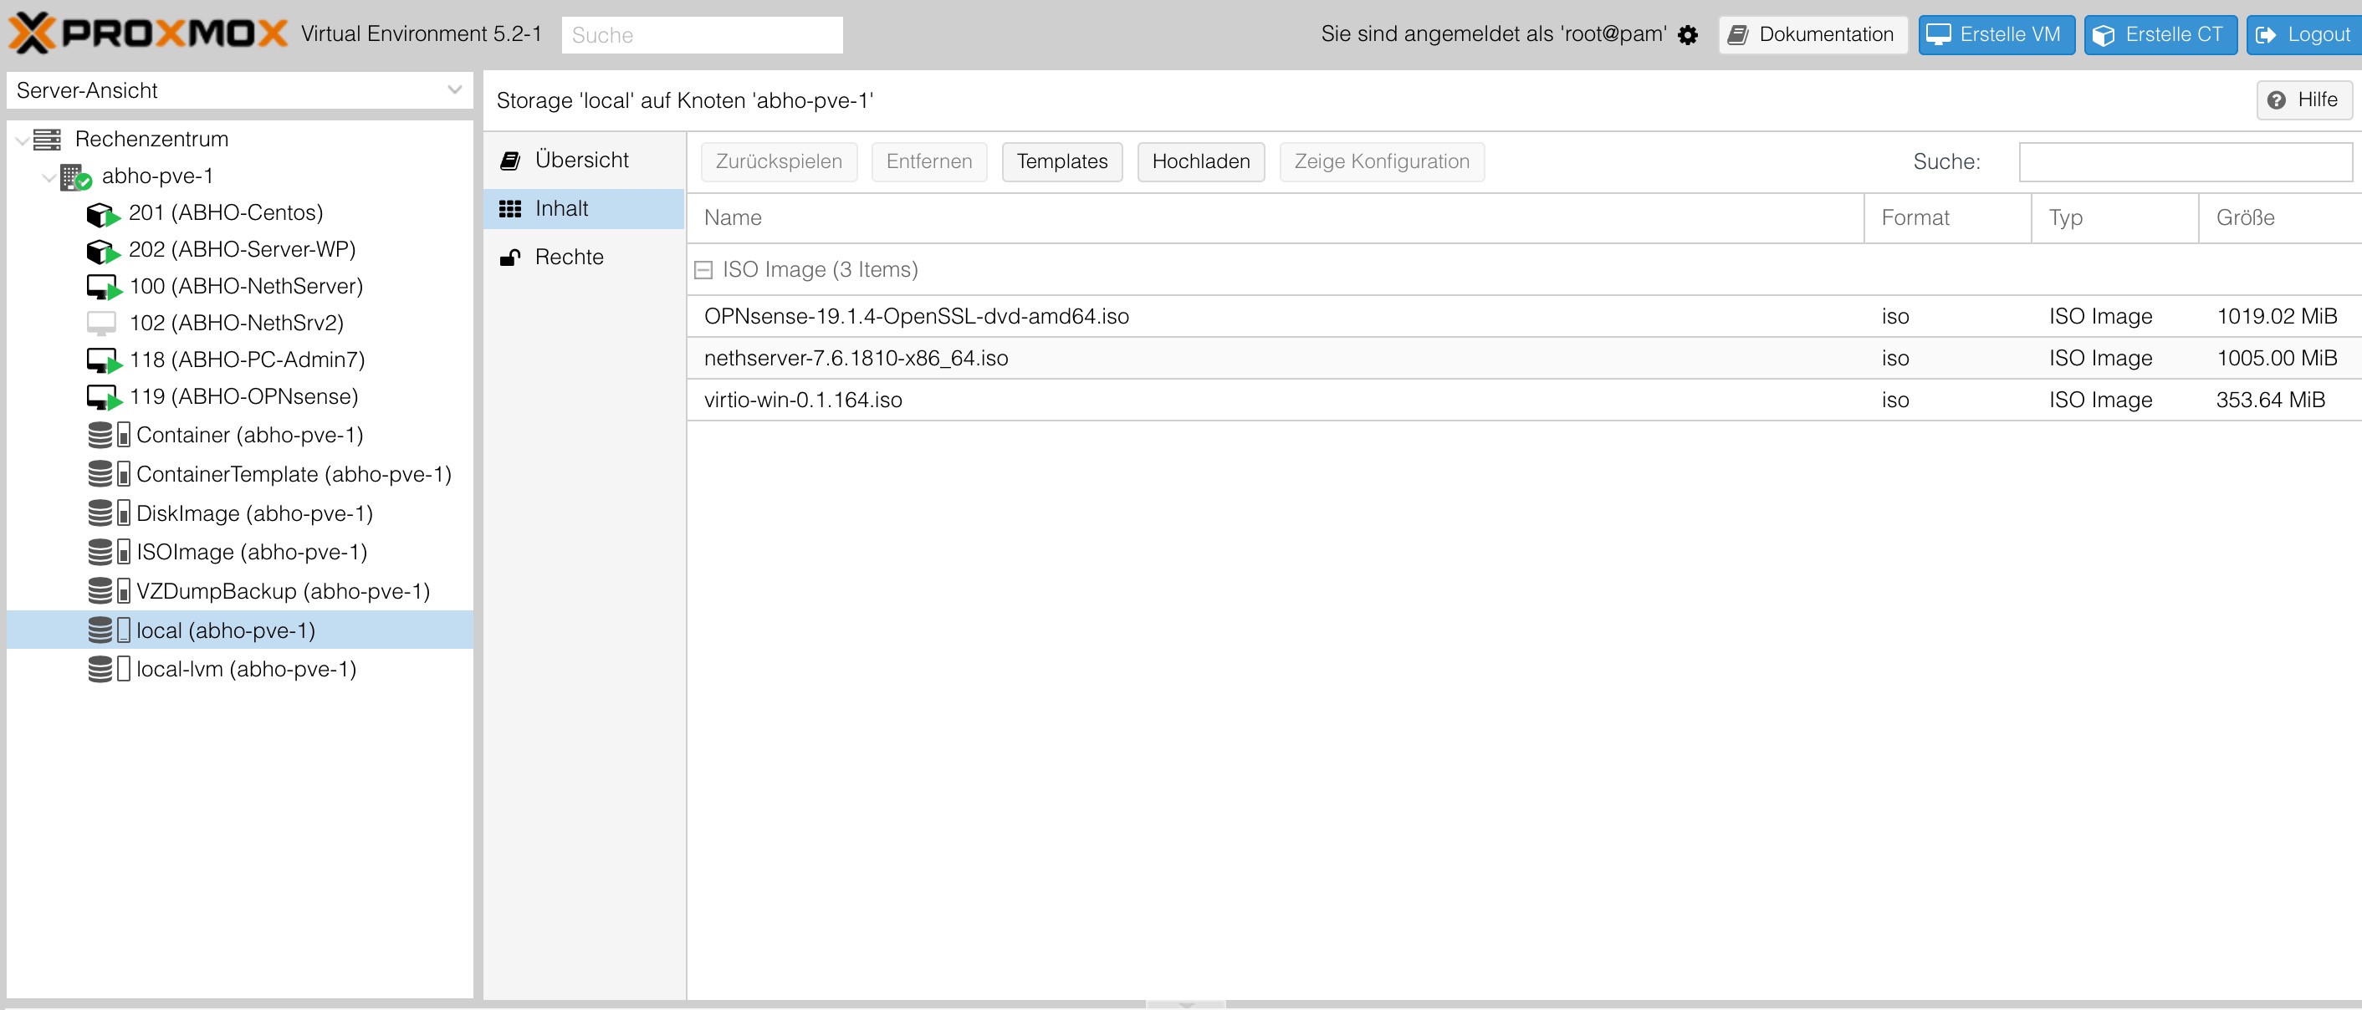Click storage icon for ContainerTemplate
Image resolution: width=2362 pixels, height=1010 pixels.
[109, 474]
